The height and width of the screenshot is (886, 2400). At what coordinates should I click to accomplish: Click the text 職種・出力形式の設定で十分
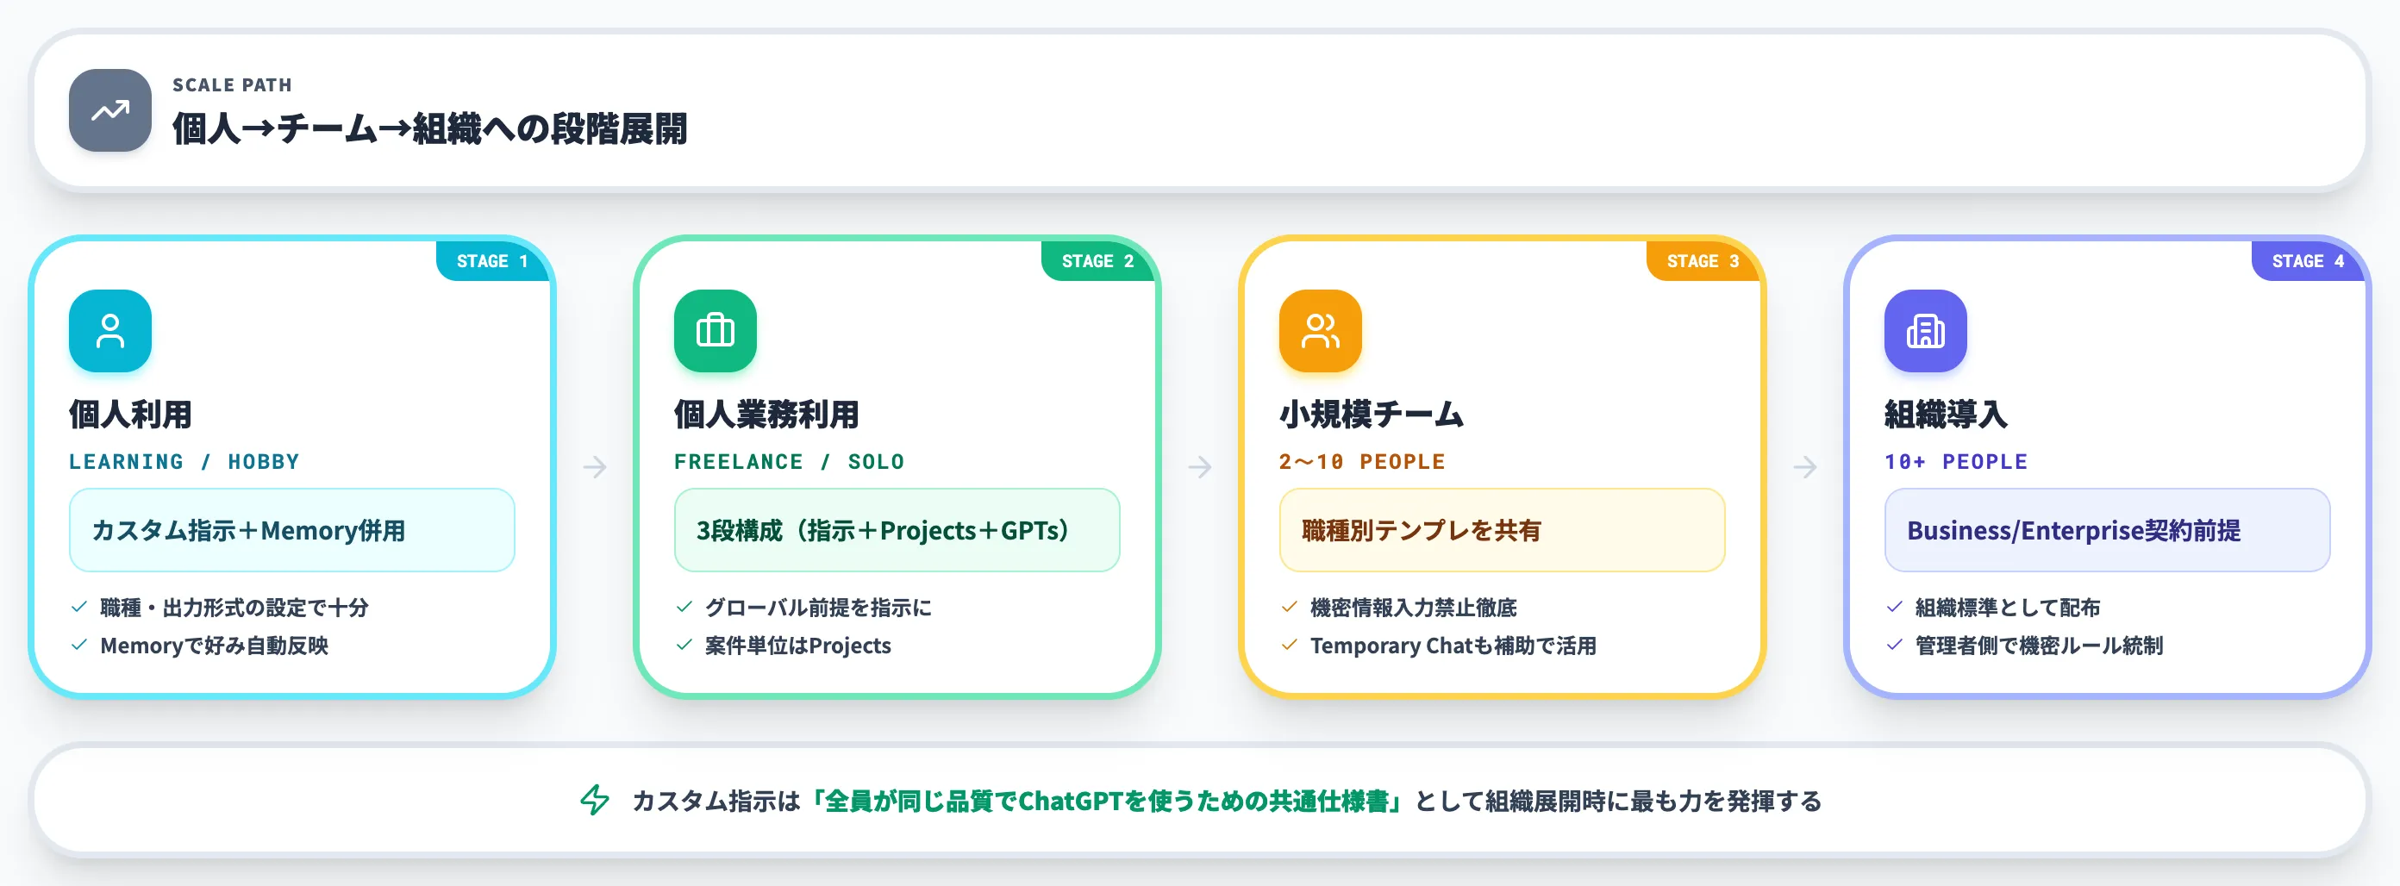(x=234, y=608)
